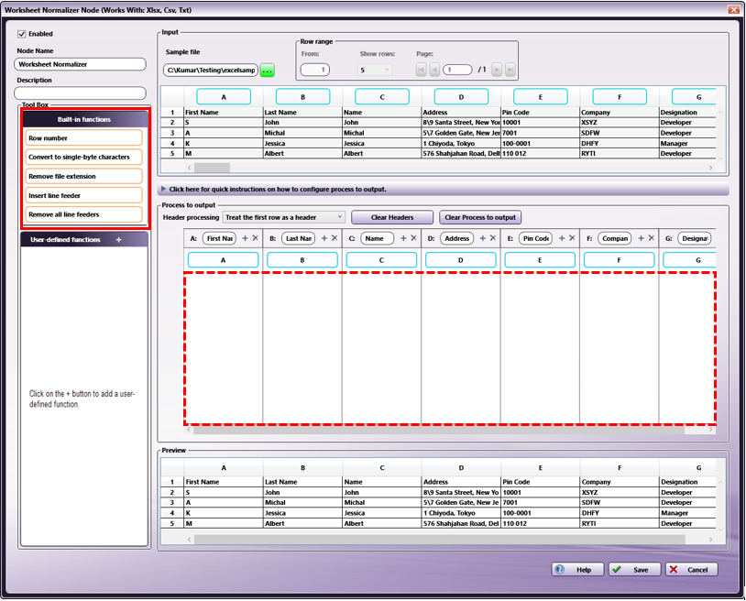Select Convert to single-byte characters function
The image size is (746, 601).
tap(83, 157)
